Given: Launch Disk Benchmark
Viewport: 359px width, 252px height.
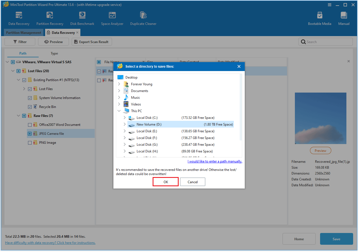Looking at the screenshot, I should coord(82,18).
